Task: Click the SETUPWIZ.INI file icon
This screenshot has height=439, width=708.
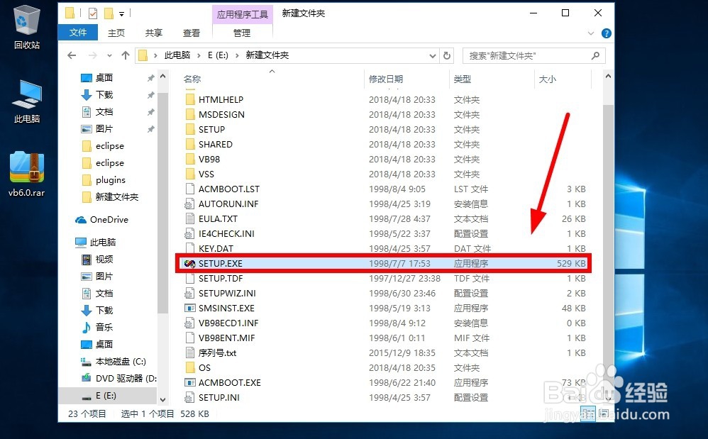Action: tap(189, 294)
